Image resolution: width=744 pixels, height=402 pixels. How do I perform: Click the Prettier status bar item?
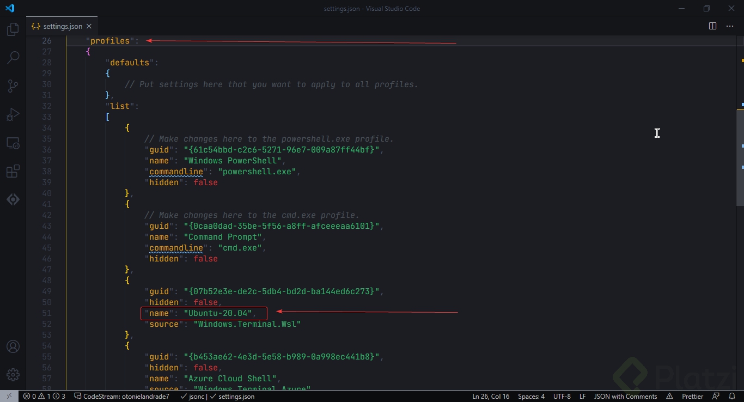693,397
